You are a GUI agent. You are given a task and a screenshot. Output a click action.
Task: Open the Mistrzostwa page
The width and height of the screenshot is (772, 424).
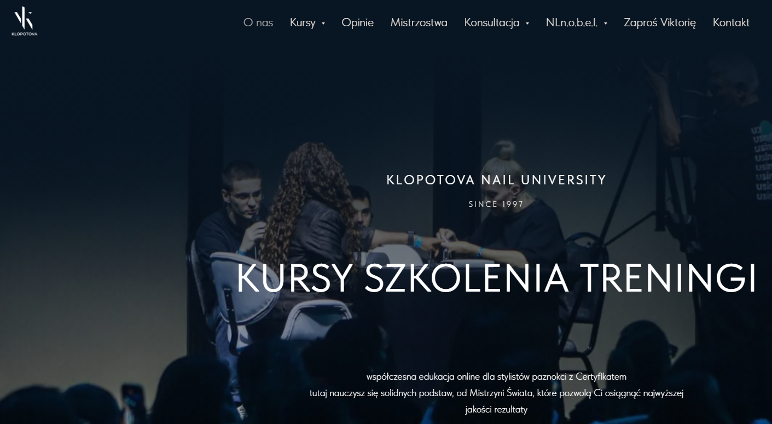[x=419, y=22]
